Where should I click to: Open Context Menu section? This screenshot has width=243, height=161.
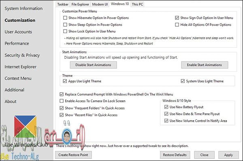tap(18, 78)
